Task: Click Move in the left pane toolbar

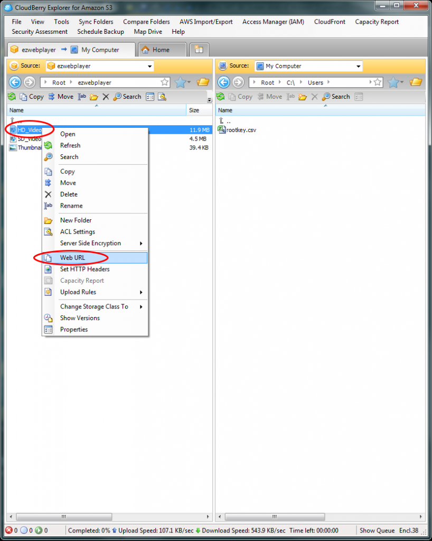Action: (x=61, y=97)
